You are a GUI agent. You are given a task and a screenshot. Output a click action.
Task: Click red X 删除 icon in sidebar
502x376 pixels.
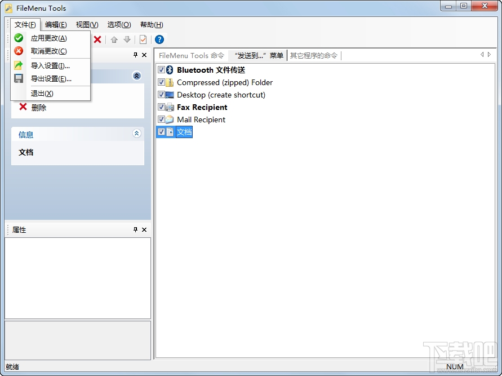click(23, 107)
